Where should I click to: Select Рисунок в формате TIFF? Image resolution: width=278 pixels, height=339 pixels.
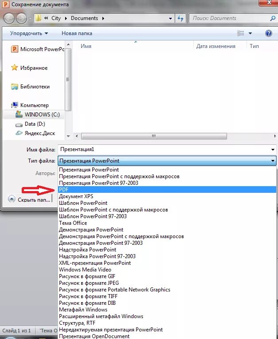tap(167, 296)
